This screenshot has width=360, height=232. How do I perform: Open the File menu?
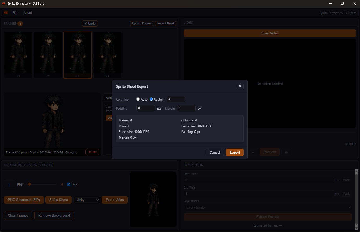(15, 13)
